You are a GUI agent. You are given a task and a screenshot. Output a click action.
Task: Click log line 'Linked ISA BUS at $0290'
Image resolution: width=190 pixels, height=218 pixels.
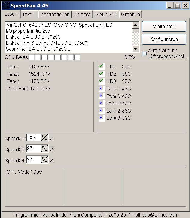(33, 37)
